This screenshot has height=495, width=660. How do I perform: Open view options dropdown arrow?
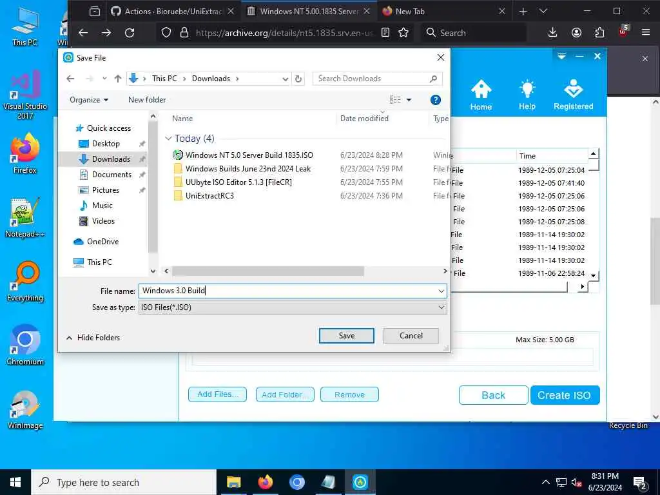409,100
